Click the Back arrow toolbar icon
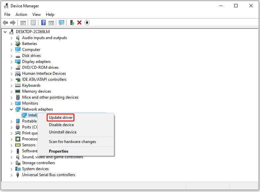Image resolution: width=260 pixels, height=192 pixels. click(x=5, y=23)
